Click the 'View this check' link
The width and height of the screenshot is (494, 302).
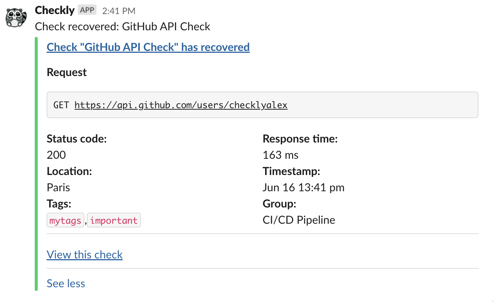[84, 254]
